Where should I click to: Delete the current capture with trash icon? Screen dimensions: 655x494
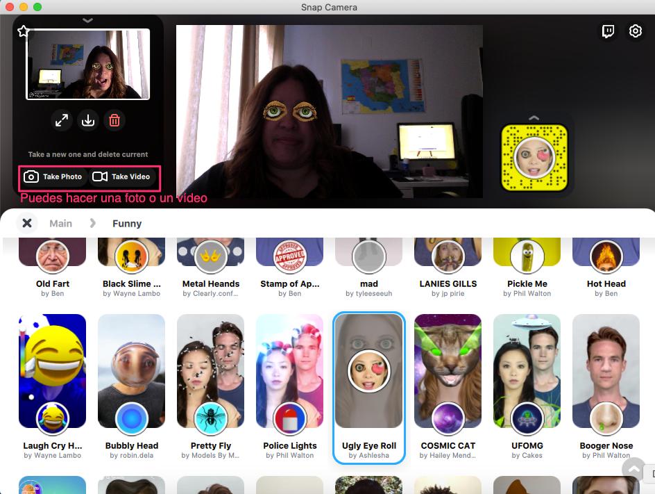(x=114, y=120)
